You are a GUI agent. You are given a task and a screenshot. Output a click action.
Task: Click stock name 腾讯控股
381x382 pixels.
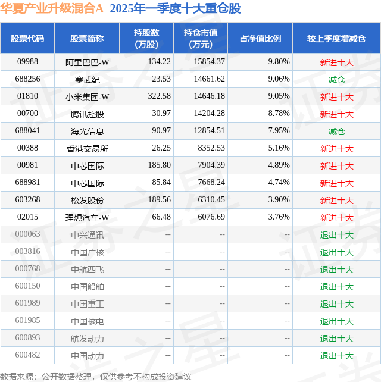(88, 114)
